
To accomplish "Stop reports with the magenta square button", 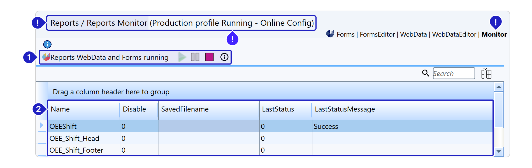I will pos(209,57).
